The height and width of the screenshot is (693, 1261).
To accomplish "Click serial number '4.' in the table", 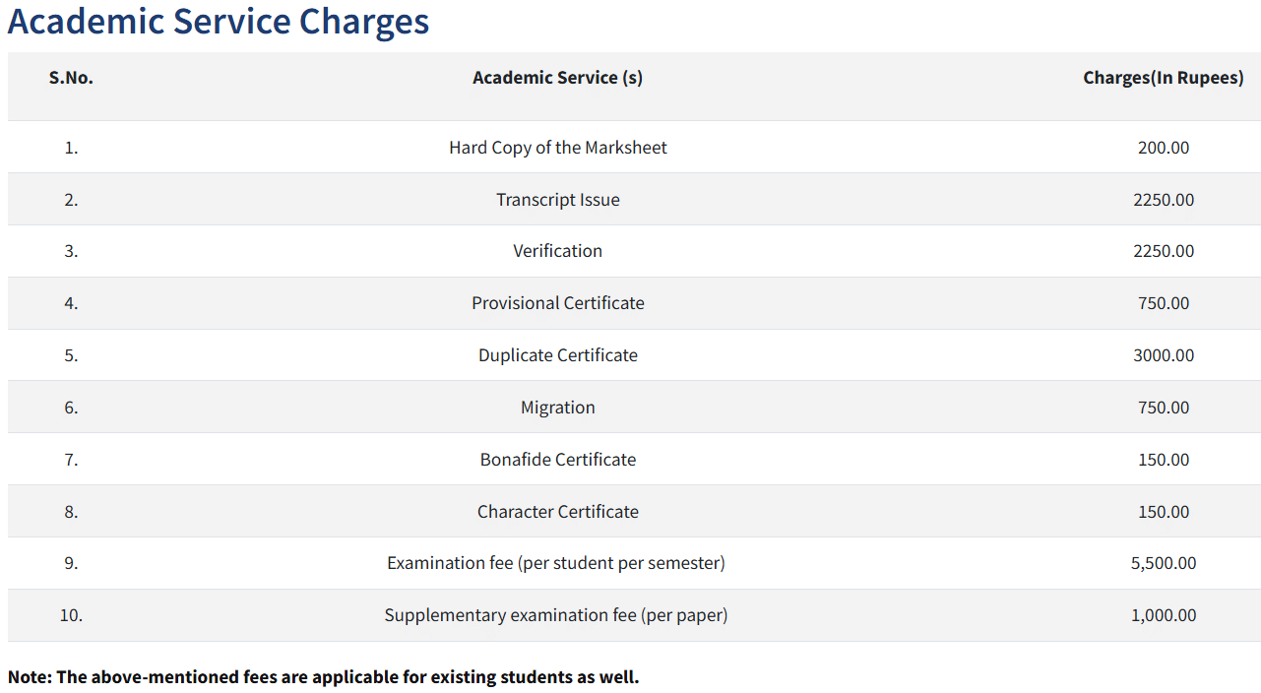I will 71,303.
